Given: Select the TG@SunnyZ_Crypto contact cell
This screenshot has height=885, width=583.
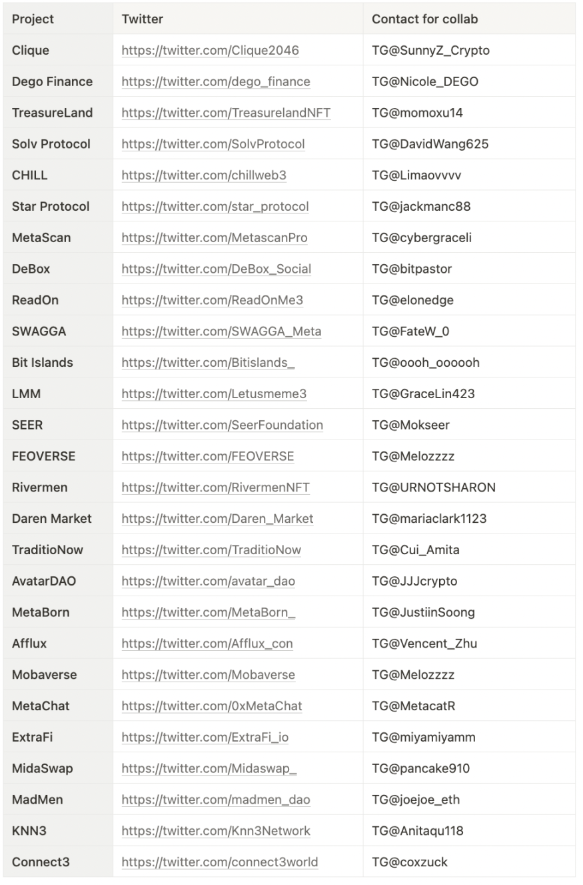Looking at the screenshot, I should pos(469,50).
